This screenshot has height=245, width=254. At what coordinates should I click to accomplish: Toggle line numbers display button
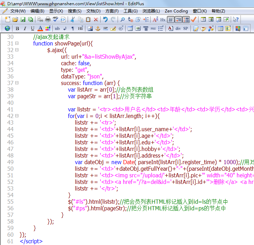[x=186, y=19]
